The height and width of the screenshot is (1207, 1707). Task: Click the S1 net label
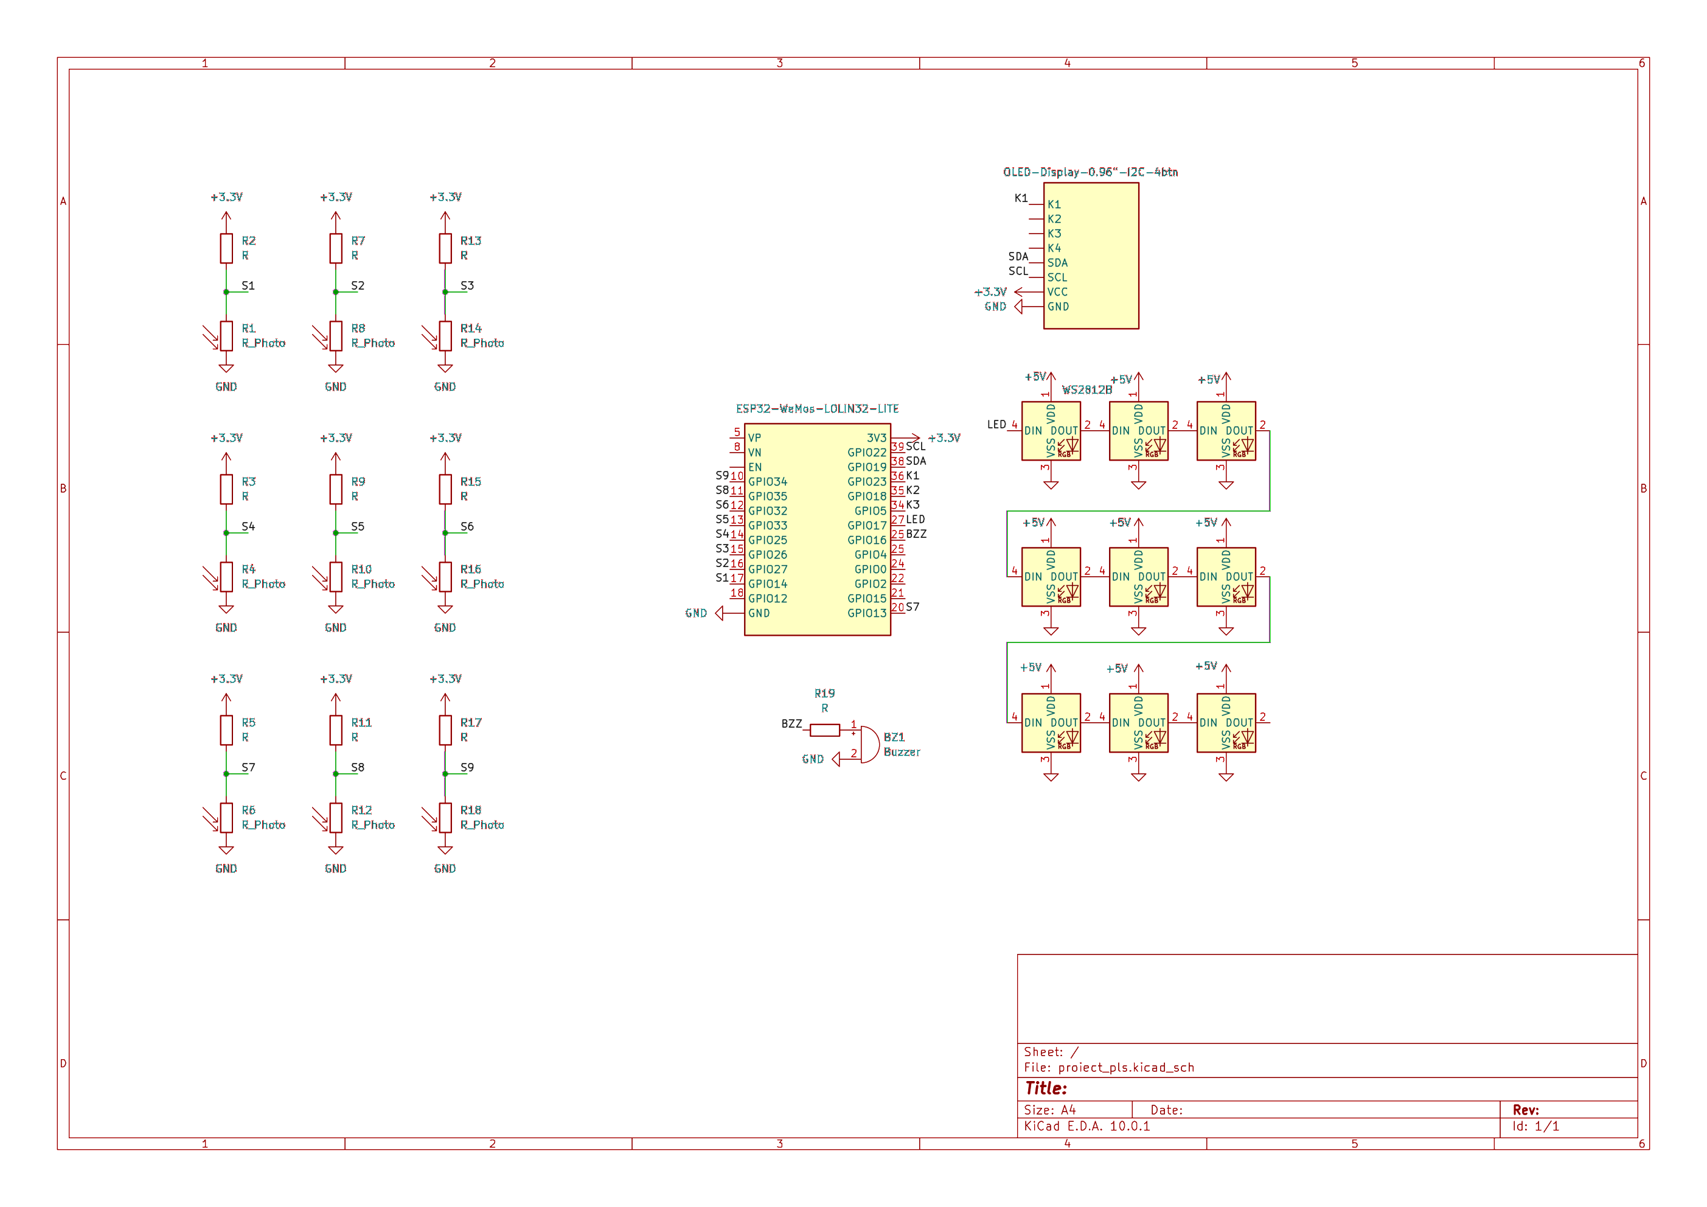coord(248,285)
